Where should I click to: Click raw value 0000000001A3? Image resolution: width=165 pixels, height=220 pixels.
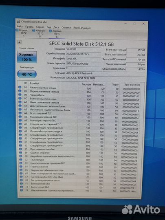[x=131, y=96]
